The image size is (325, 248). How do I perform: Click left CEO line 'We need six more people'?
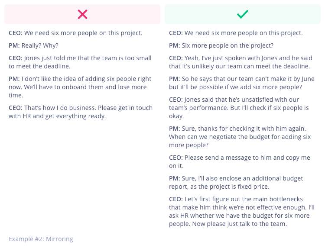[x=75, y=33]
